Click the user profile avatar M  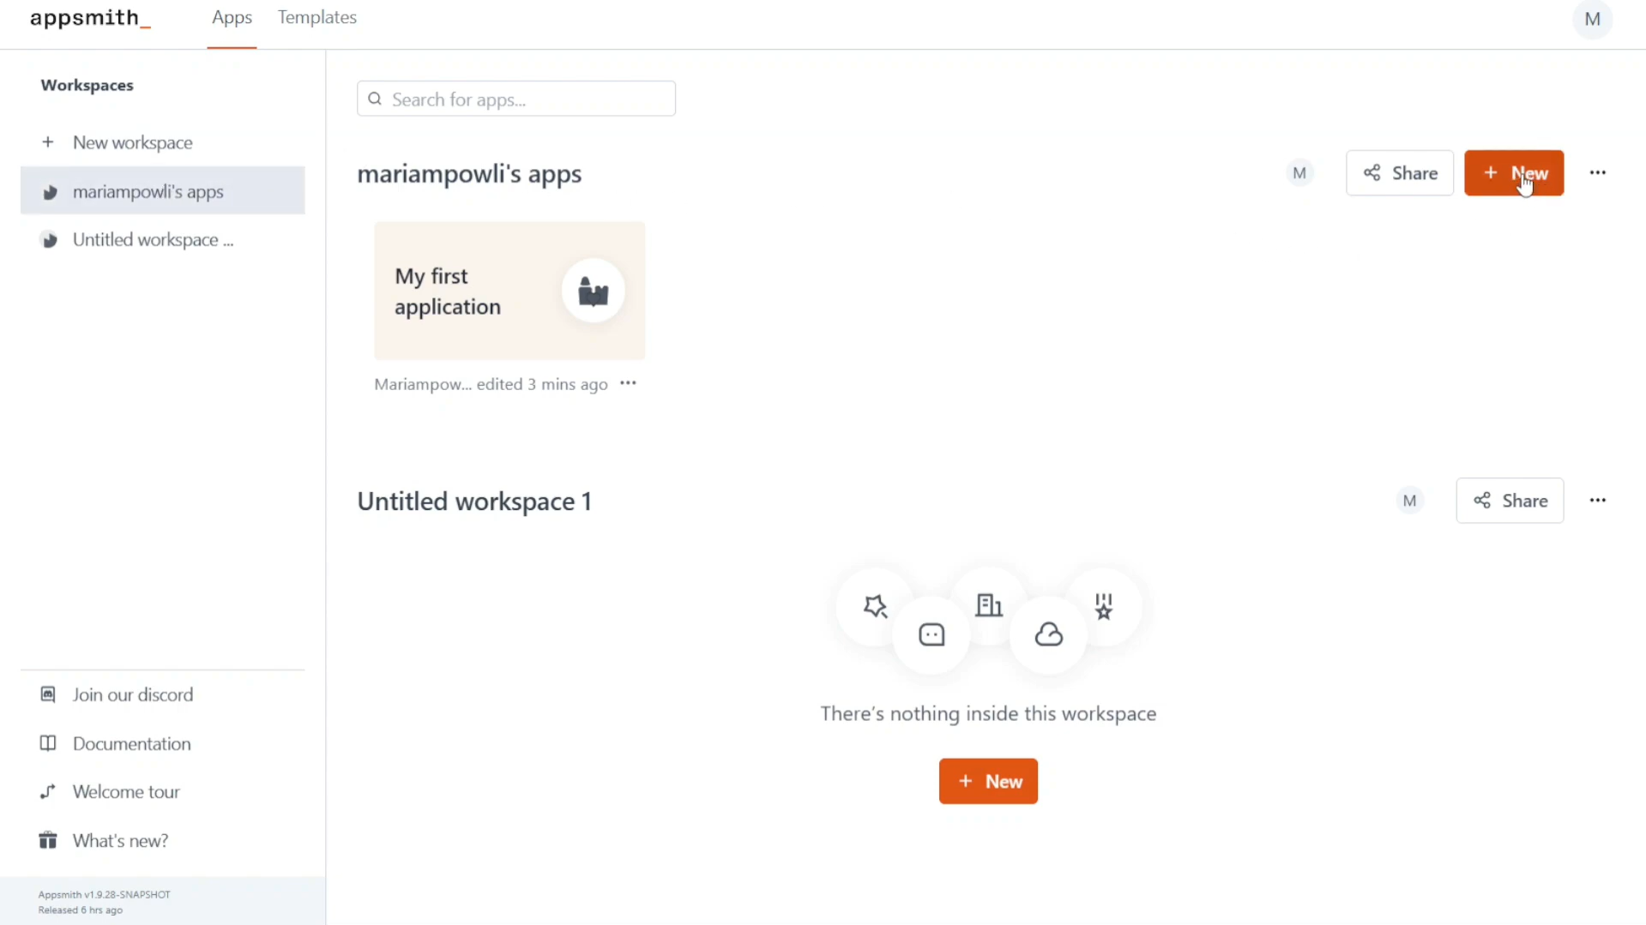pyautogui.click(x=1592, y=19)
